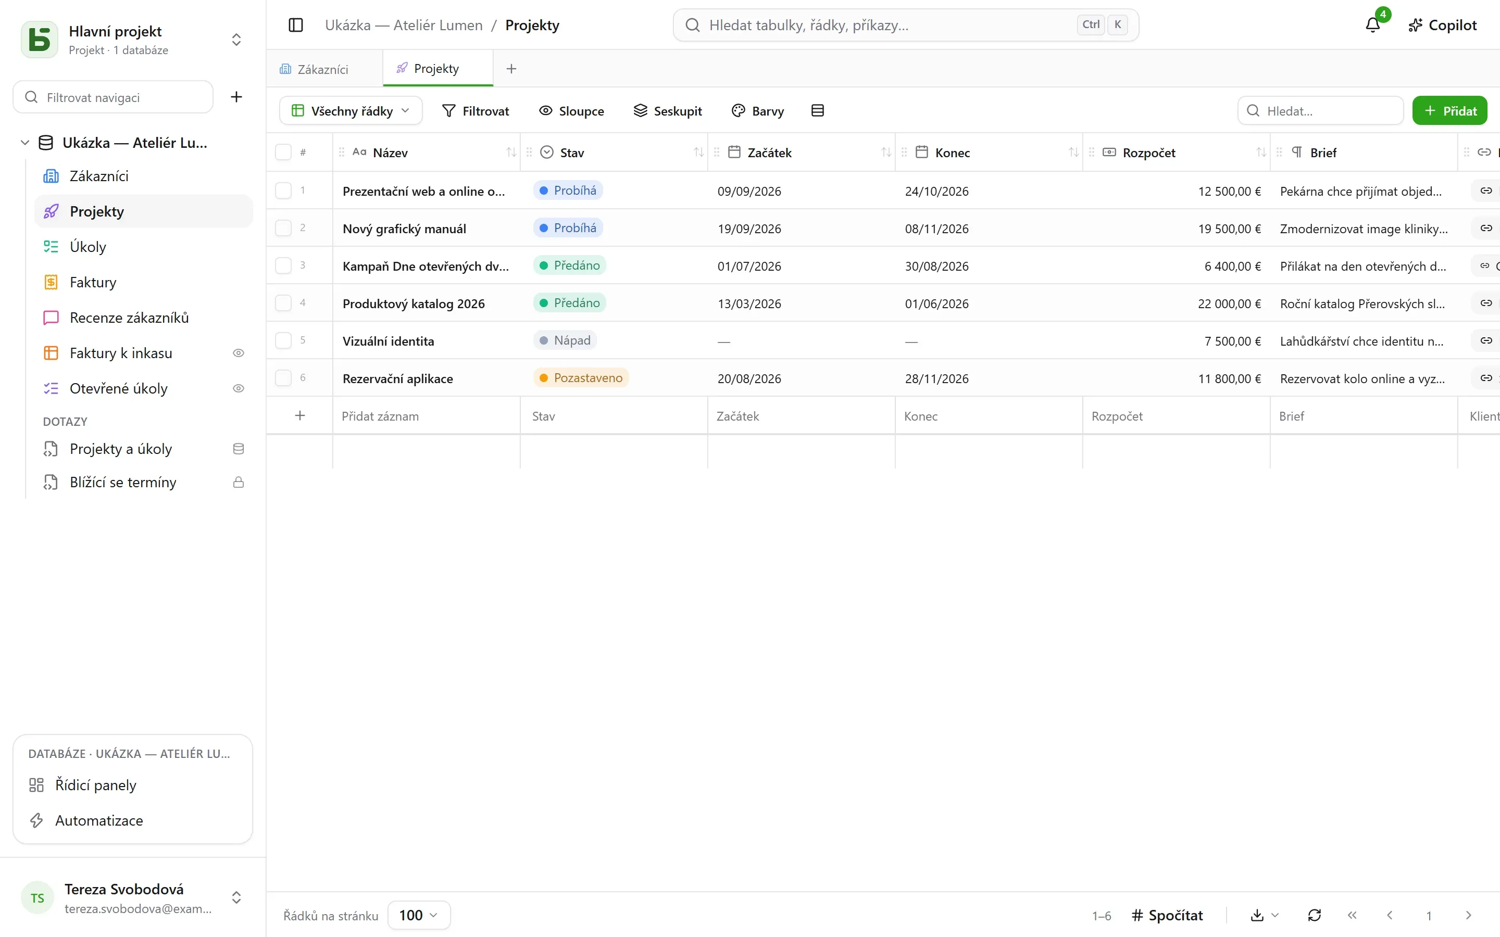Check Produktový katalog 2026 row checkbox
Image resolution: width=1500 pixels, height=937 pixels.
coord(283,303)
